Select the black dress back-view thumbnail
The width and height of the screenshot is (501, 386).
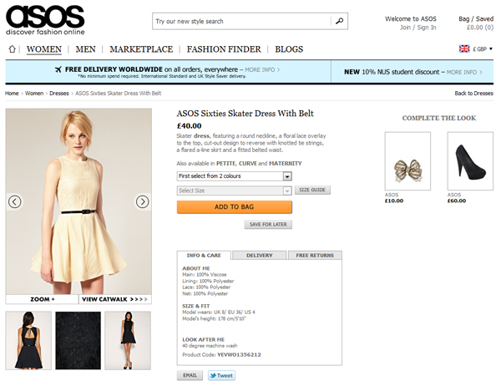coord(28,341)
